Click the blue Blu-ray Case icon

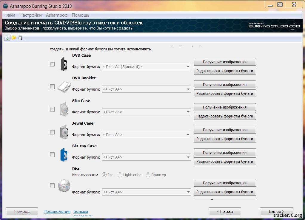[x=64, y=155]
